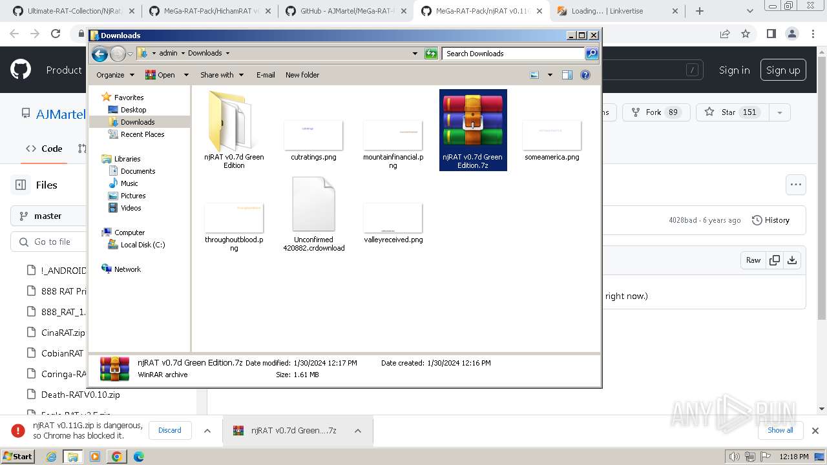Click GitHub Sign in link

734,70
